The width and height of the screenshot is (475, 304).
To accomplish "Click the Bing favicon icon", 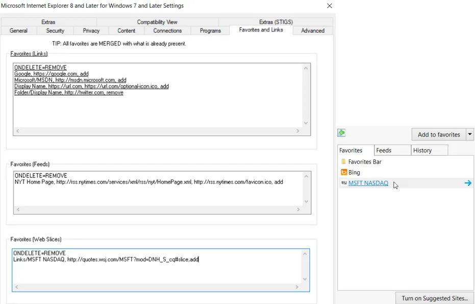I will point(344,172).
